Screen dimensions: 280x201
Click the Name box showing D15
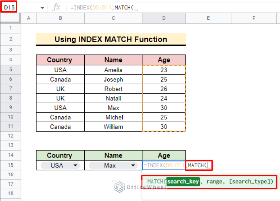click(x=9, y=7)
